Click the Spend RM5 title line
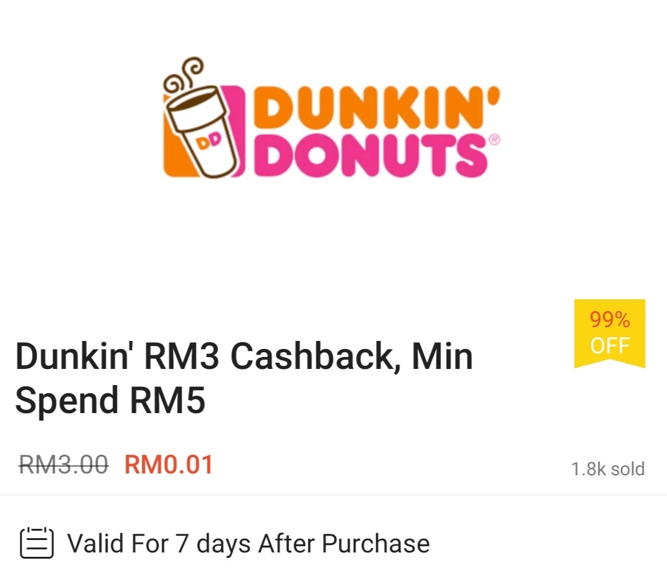Screen dimensions: 667x573 pos(110,400)
